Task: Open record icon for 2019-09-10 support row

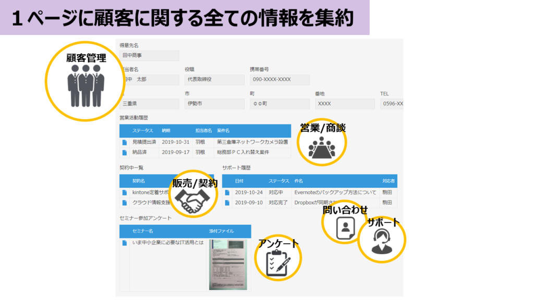Action: click(227, 203)
